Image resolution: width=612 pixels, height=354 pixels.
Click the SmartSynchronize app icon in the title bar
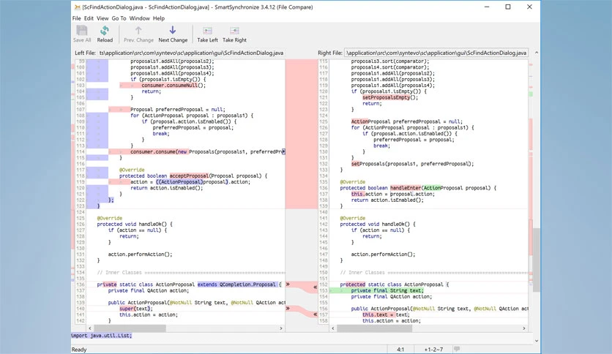pos(78,7)
